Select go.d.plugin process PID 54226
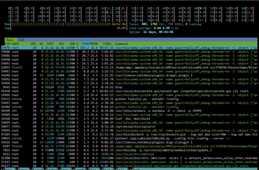Screen dimensions: 259x170 point(129,142)
